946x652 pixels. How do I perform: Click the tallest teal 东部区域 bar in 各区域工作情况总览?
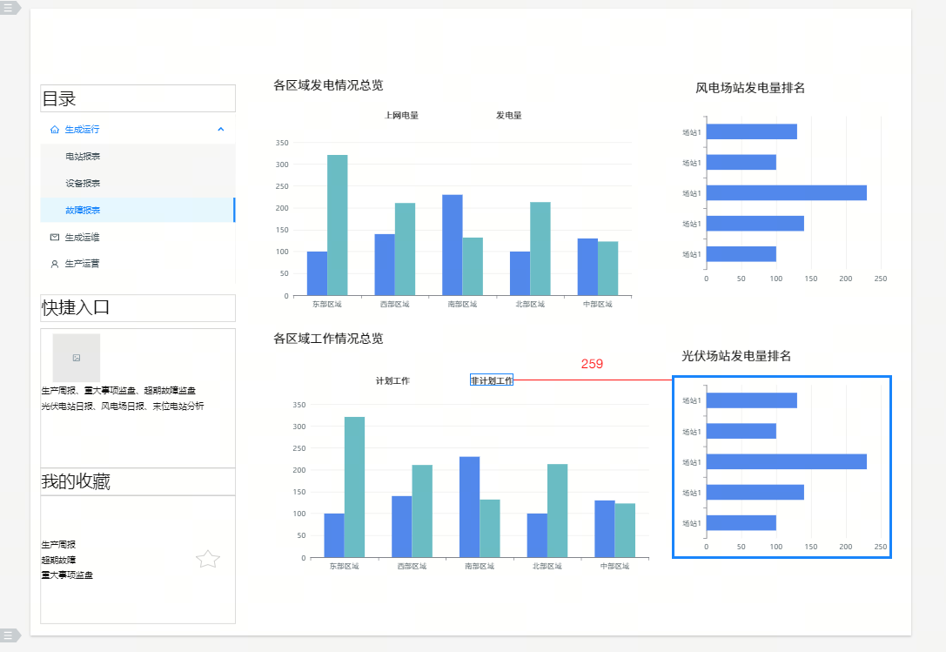pos(354,487)
